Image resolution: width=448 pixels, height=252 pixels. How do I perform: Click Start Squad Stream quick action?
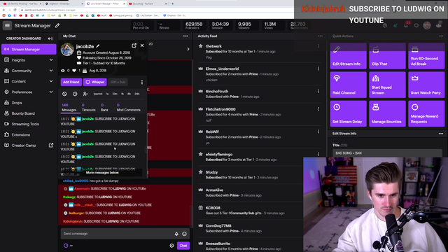coord(387,85)
